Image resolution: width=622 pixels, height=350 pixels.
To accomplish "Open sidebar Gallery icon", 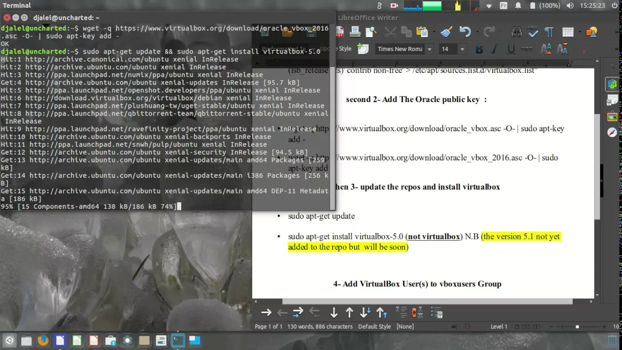I will click(612, 117).
